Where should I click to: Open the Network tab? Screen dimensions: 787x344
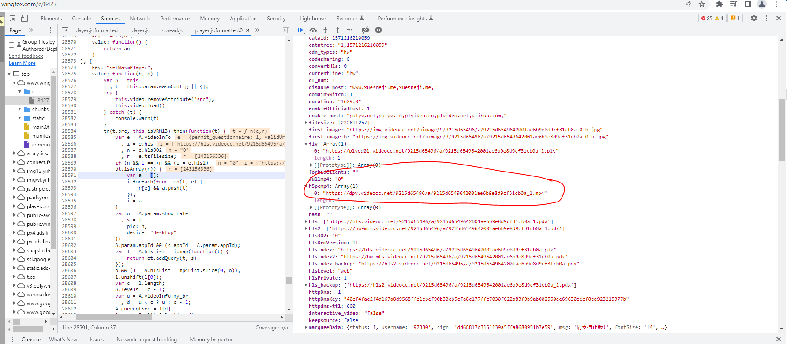coord(140,19)
